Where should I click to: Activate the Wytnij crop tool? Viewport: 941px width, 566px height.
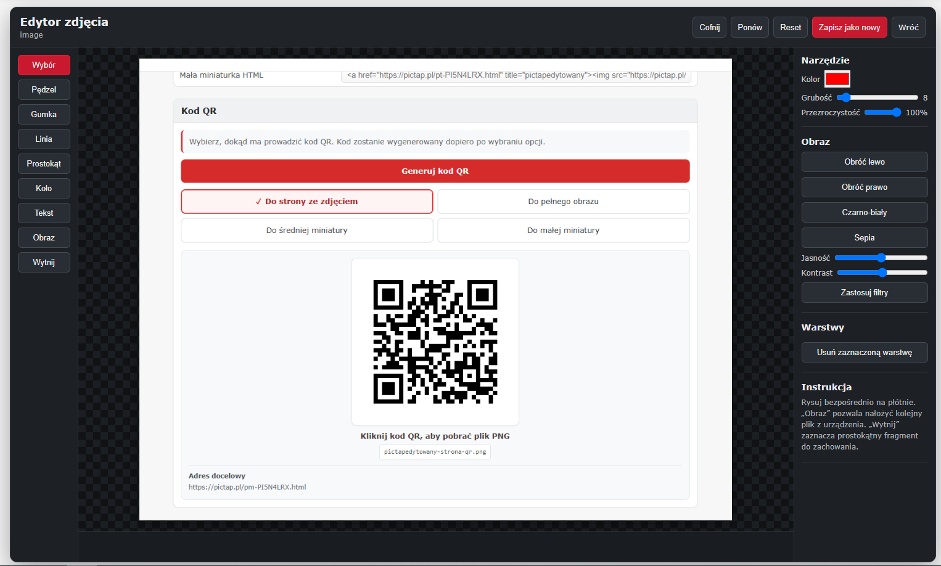coord(44,262)
